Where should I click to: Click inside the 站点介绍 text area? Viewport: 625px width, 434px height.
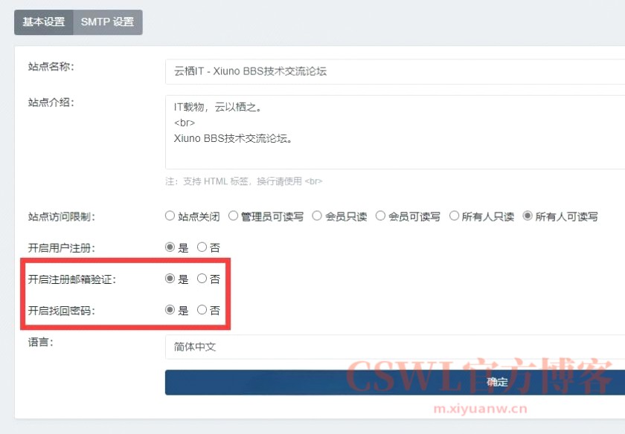coord(394,132)
